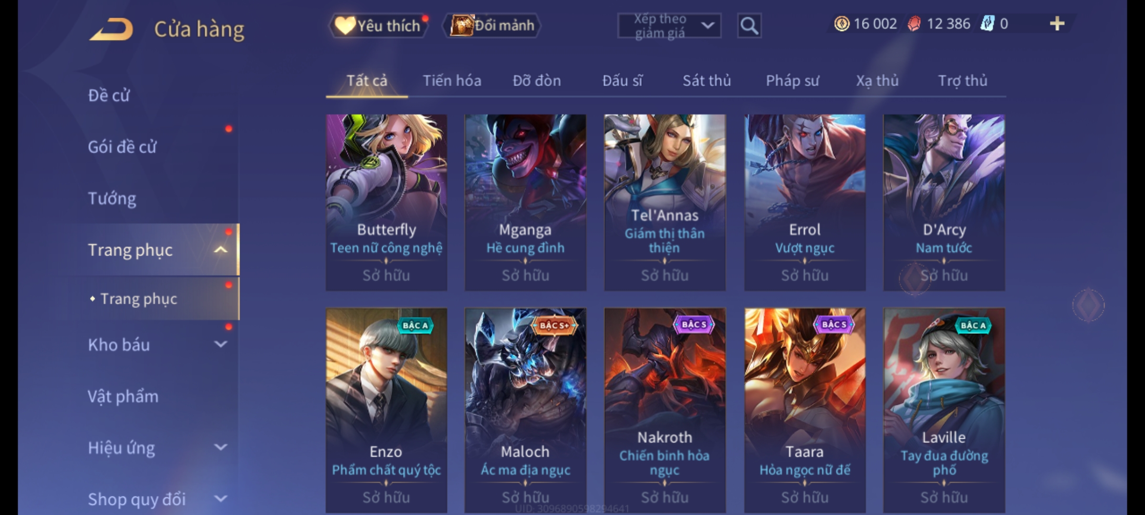Open the Xếp theo giảm giá sort dropdown
Image resolution: width=1145 pixels, height=515 pixels.
669,26
